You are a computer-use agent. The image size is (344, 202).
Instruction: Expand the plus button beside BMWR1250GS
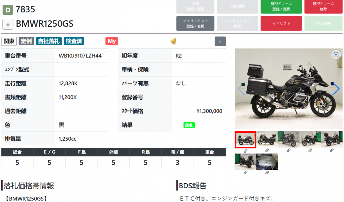point(8,24)
